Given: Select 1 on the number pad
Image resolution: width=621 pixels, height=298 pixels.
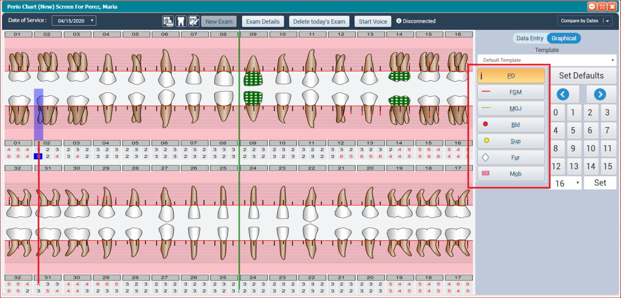Looking at the screenshot, I should 573,113.
